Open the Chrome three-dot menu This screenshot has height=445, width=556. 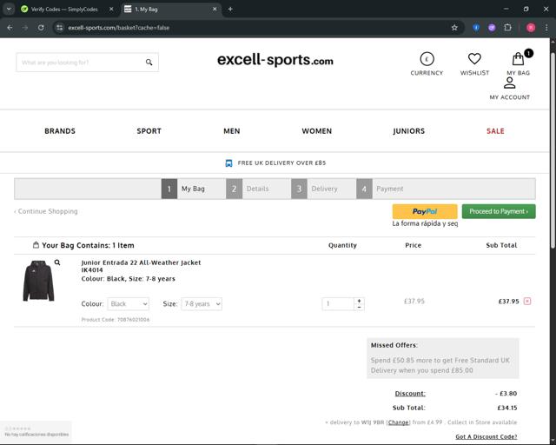[x=546, y=28]
